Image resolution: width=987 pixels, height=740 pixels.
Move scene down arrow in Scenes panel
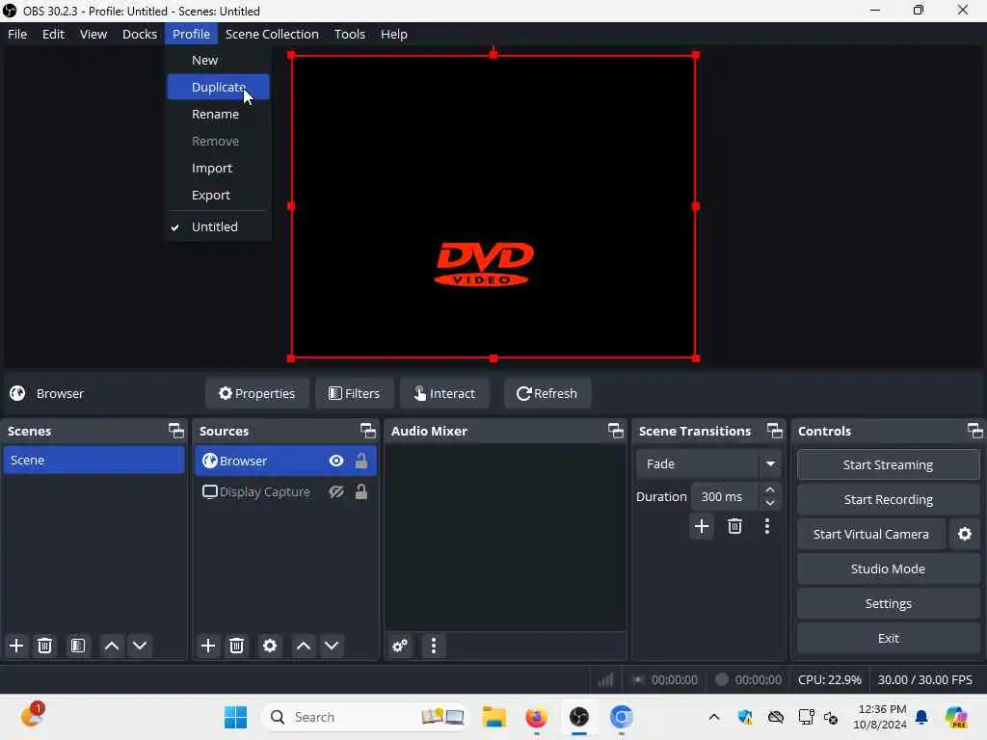(x=140, y=646)
